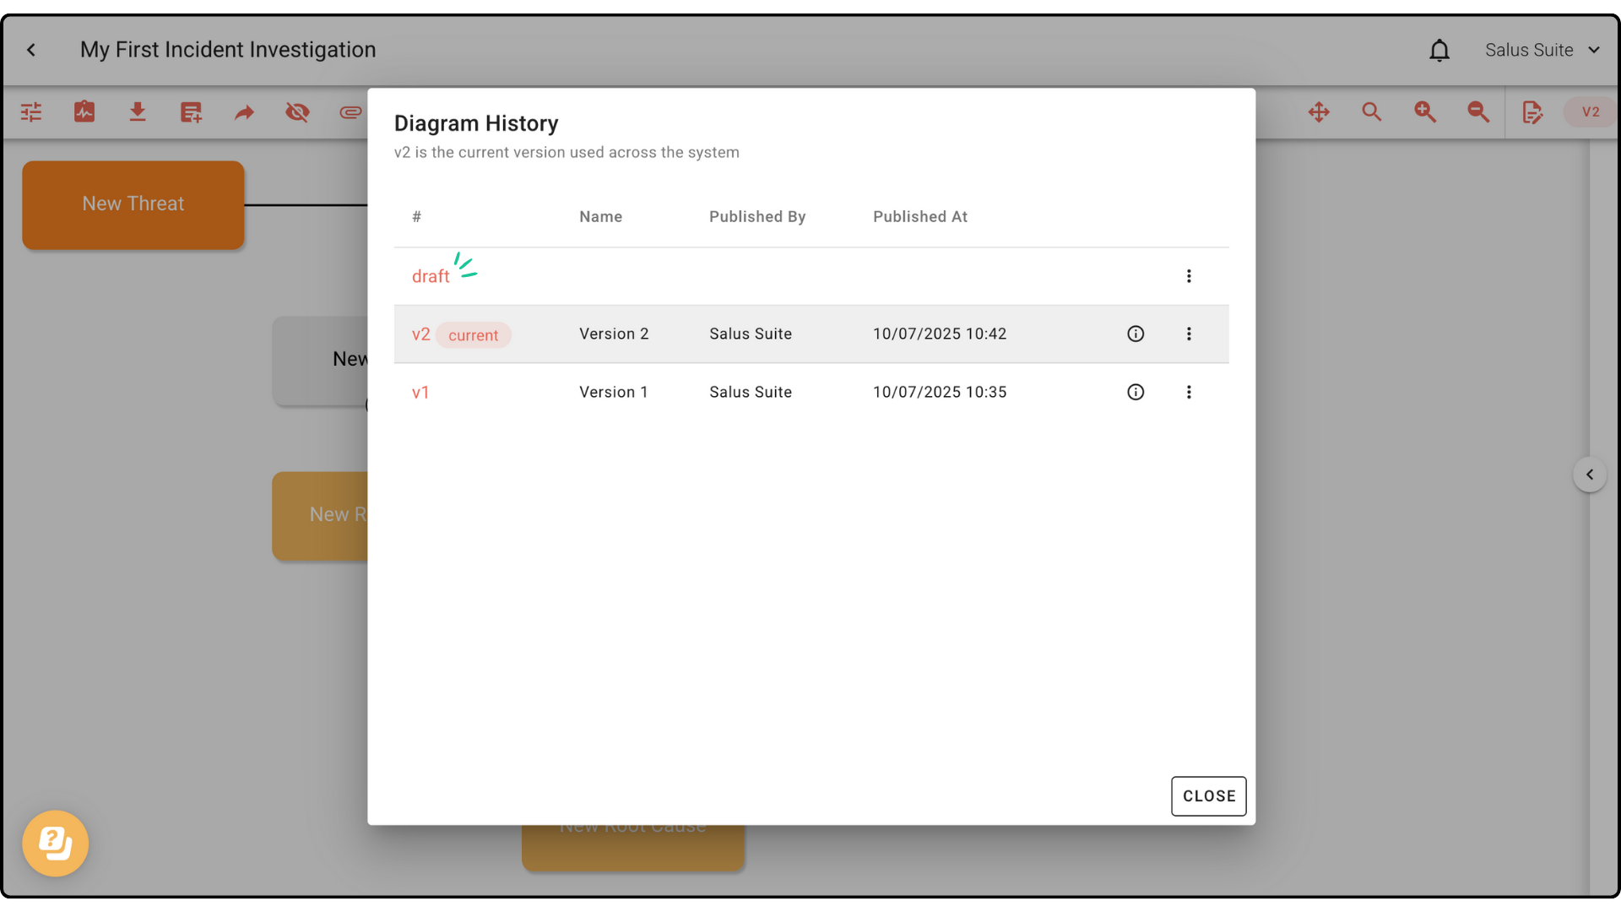
Task: Close the Diagram History dialog
Action: (x=1208, y=796)
